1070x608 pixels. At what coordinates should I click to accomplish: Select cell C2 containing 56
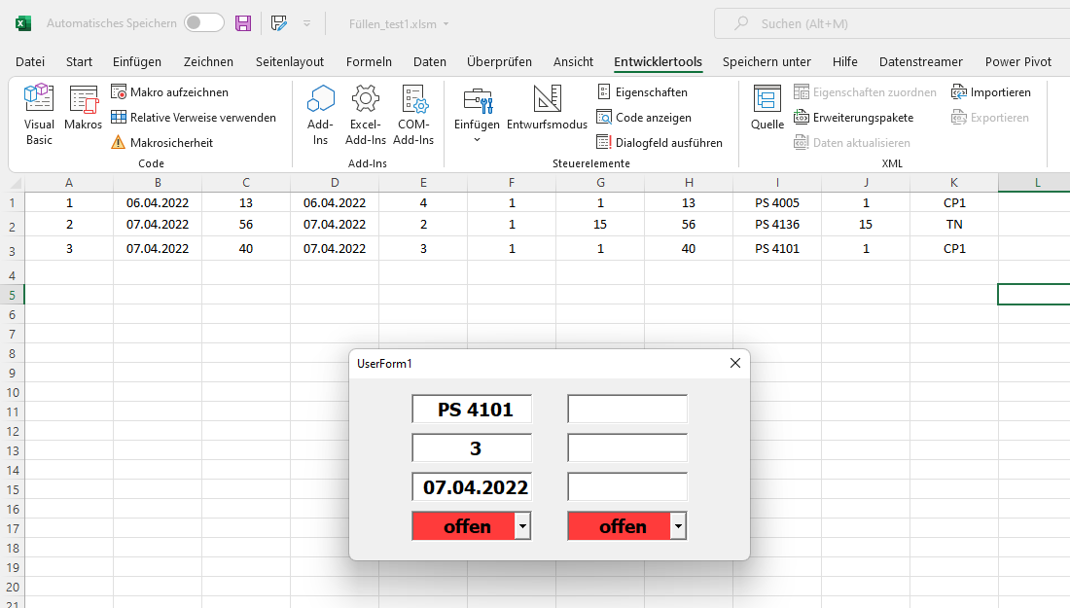[x=246, y=225]
